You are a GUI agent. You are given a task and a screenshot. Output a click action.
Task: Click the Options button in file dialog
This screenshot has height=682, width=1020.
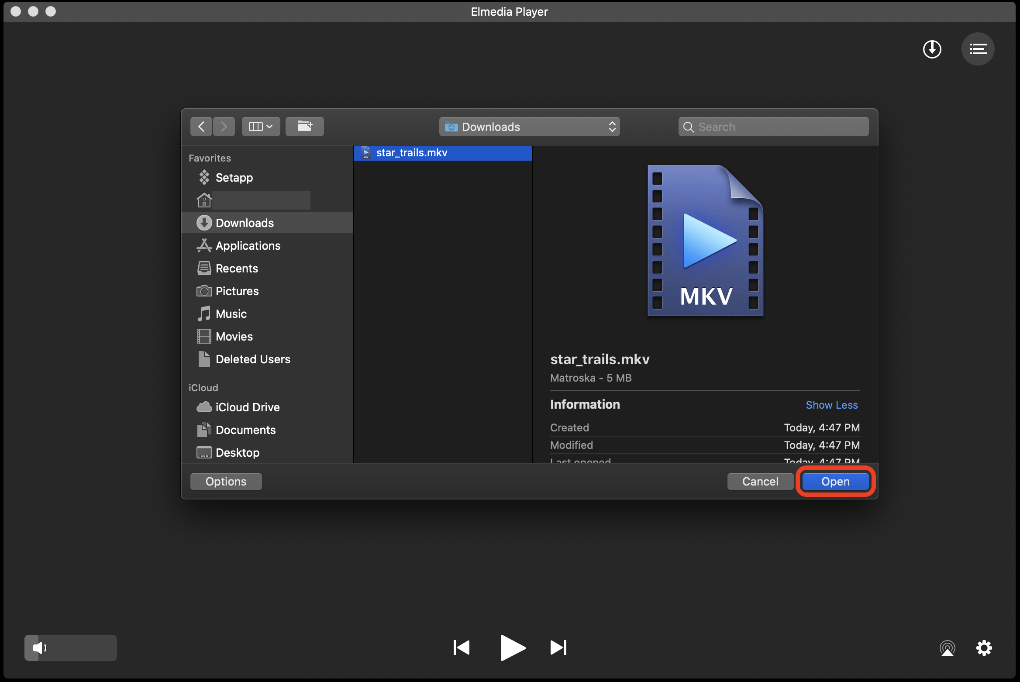click(x=226, y=480)
